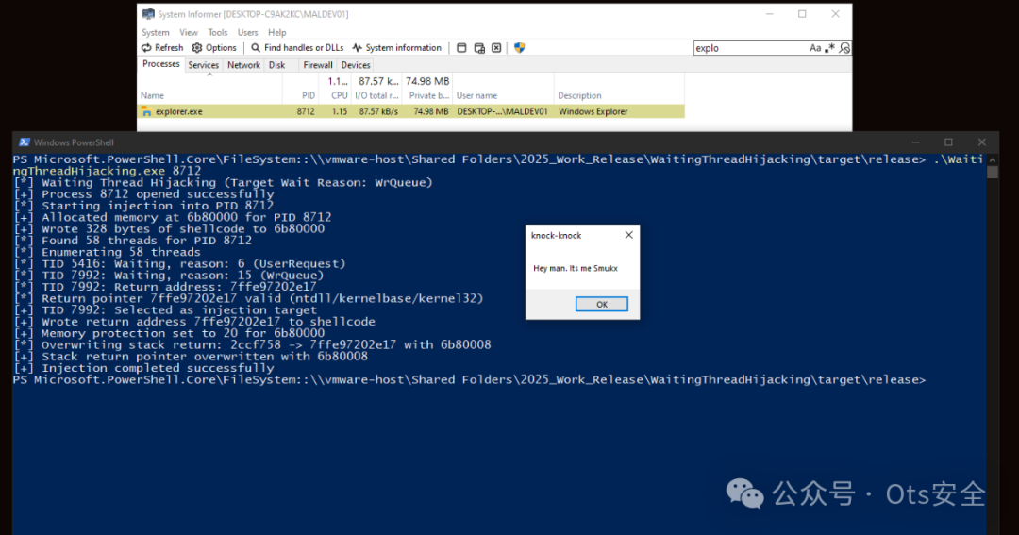Screen dimensions: 1019x535
Task: Click the System Informer title bar icon
Action: [148, 13]
